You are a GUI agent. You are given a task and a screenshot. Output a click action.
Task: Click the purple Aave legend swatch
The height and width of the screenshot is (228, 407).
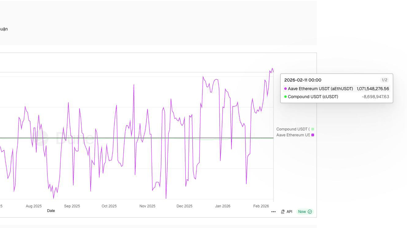point(313,135)
